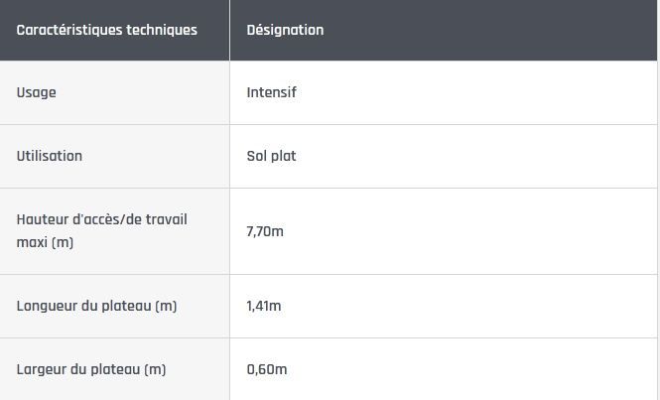Click the word "techniques" in the header

coord(162,30)
